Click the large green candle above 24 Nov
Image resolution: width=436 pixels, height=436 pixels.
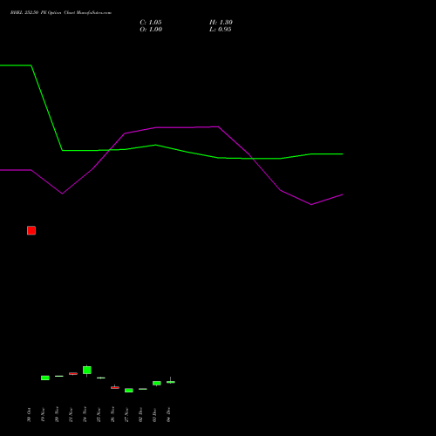coord(87,370)
